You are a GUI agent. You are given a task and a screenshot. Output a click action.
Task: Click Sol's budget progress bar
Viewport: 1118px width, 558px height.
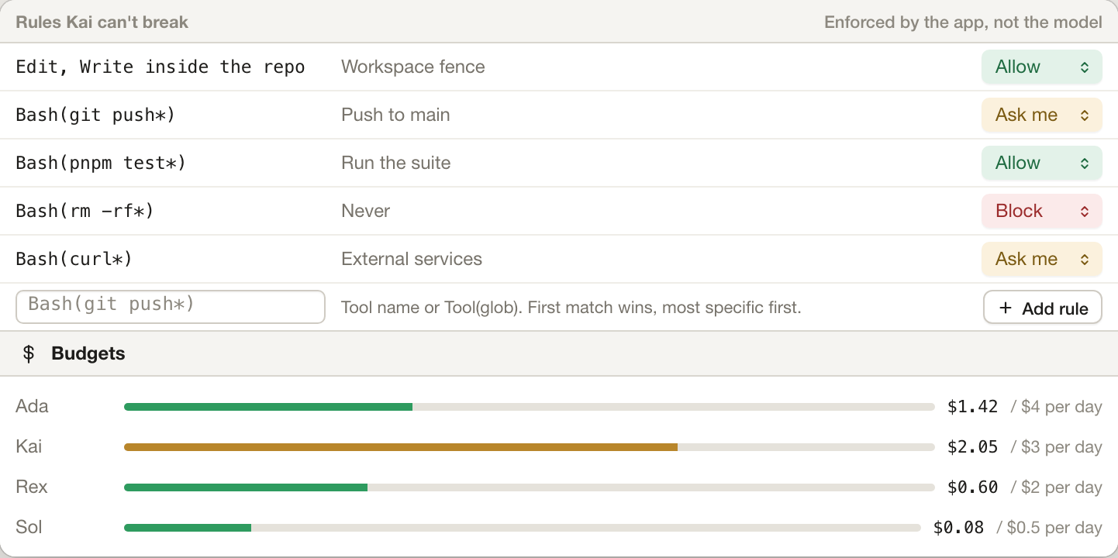[522, 528]
